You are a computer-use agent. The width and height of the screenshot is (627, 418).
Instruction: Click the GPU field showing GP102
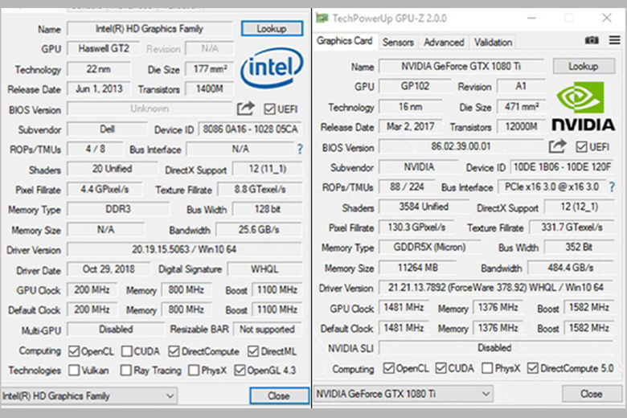415,86
